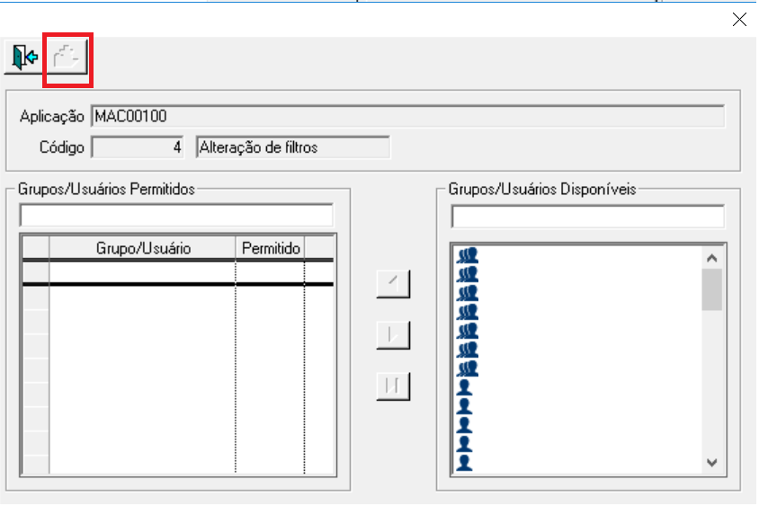
Task: Select the last visible user icon in Disponíveis list
Action: 464,463
